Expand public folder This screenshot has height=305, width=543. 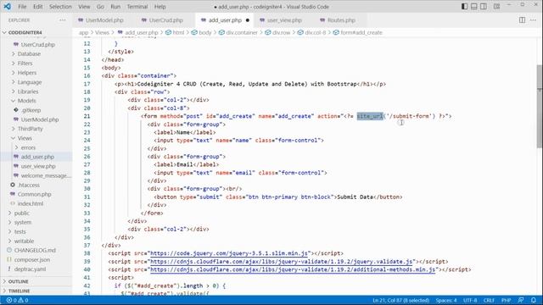pos(21,213)
